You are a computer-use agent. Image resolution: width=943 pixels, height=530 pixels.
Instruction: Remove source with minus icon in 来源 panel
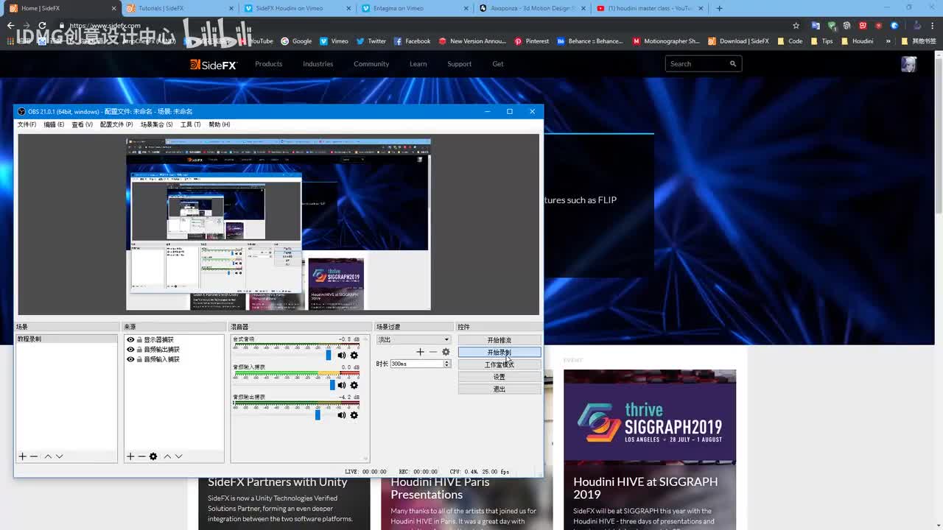(141, 456)
